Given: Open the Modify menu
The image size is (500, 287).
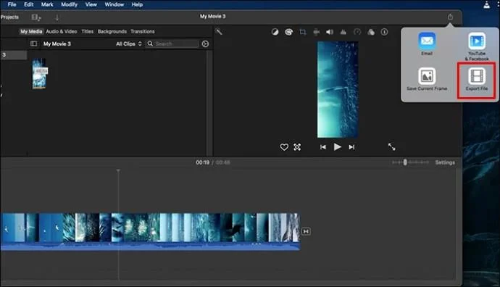Looking at the screenshot, I should [69, 4].
